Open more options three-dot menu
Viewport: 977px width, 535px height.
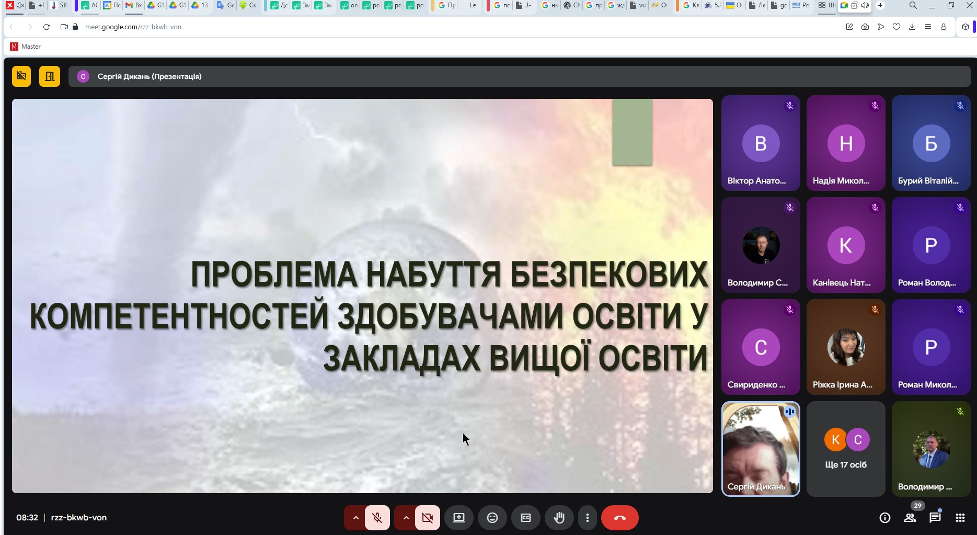coord(588,518)
